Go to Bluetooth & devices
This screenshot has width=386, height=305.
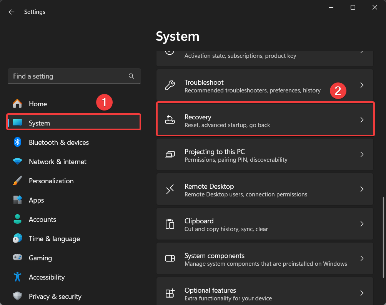tap(59, 142)
